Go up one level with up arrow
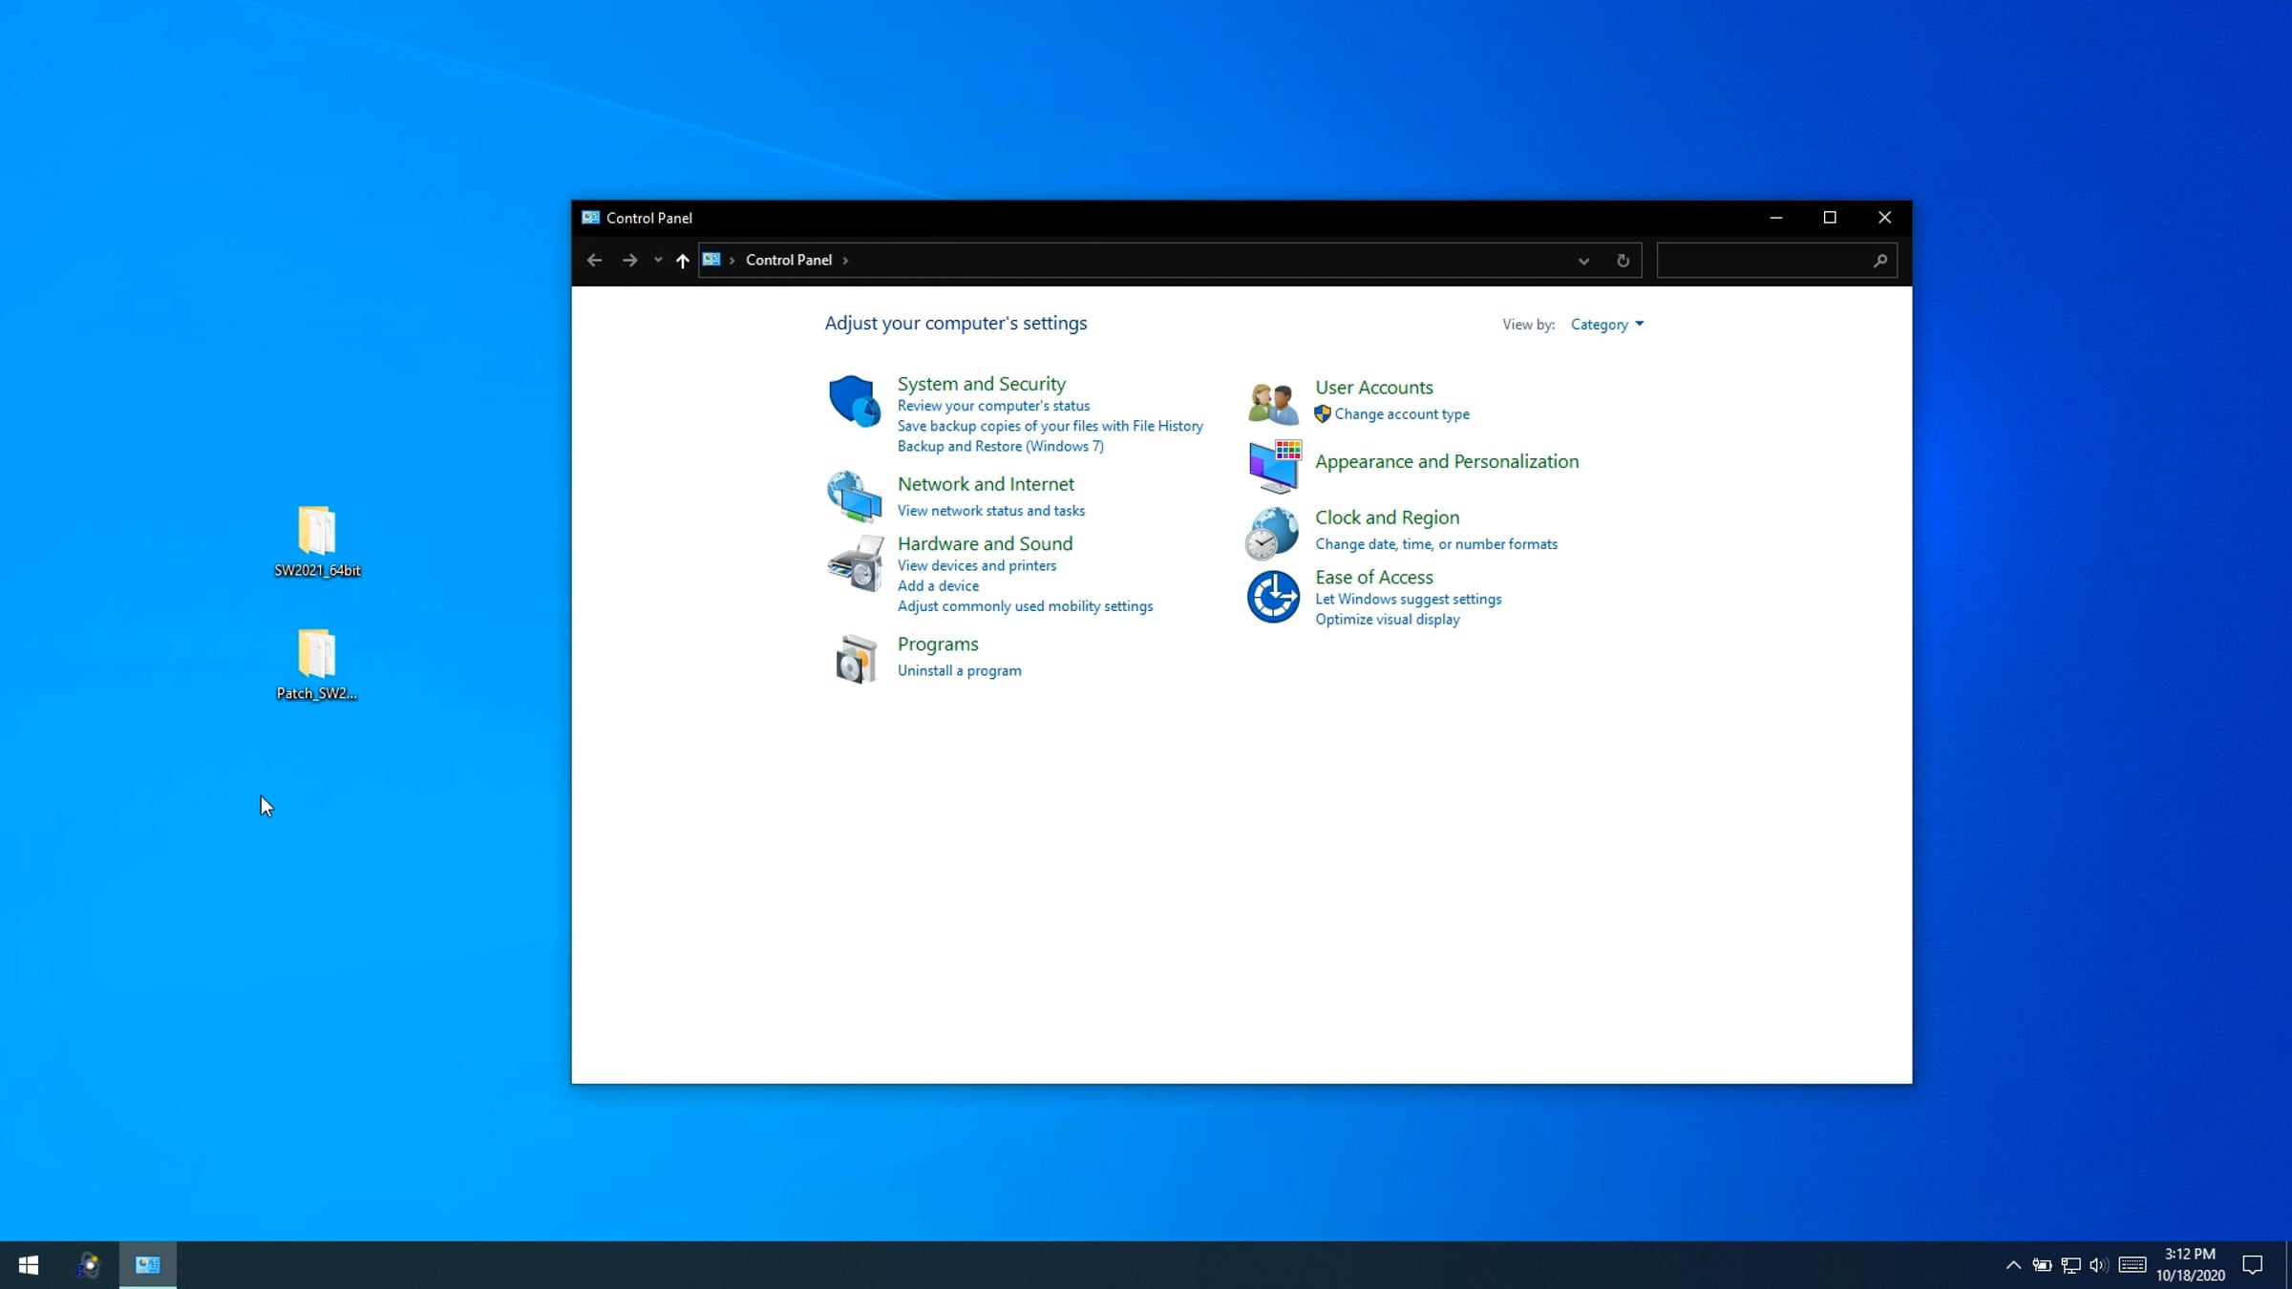 (x=682, y=261)
